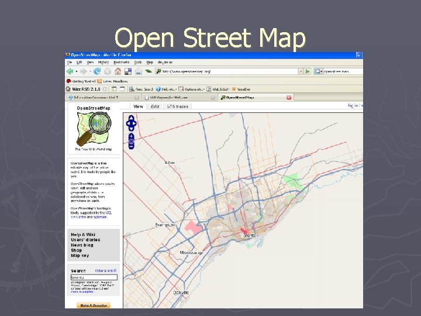Open the Shop link
421x316 pixels.
coord(76,250)
